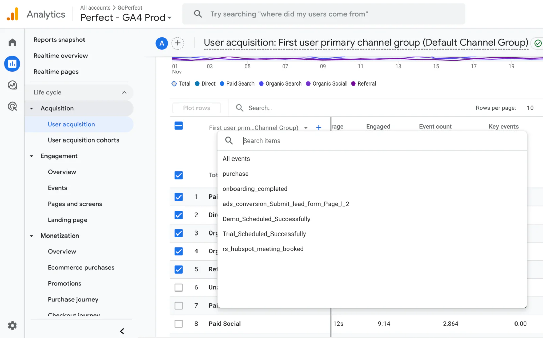The image size is (543, 338).
Task: Uncheck the Total row checkbox
Action: (179, 175)
